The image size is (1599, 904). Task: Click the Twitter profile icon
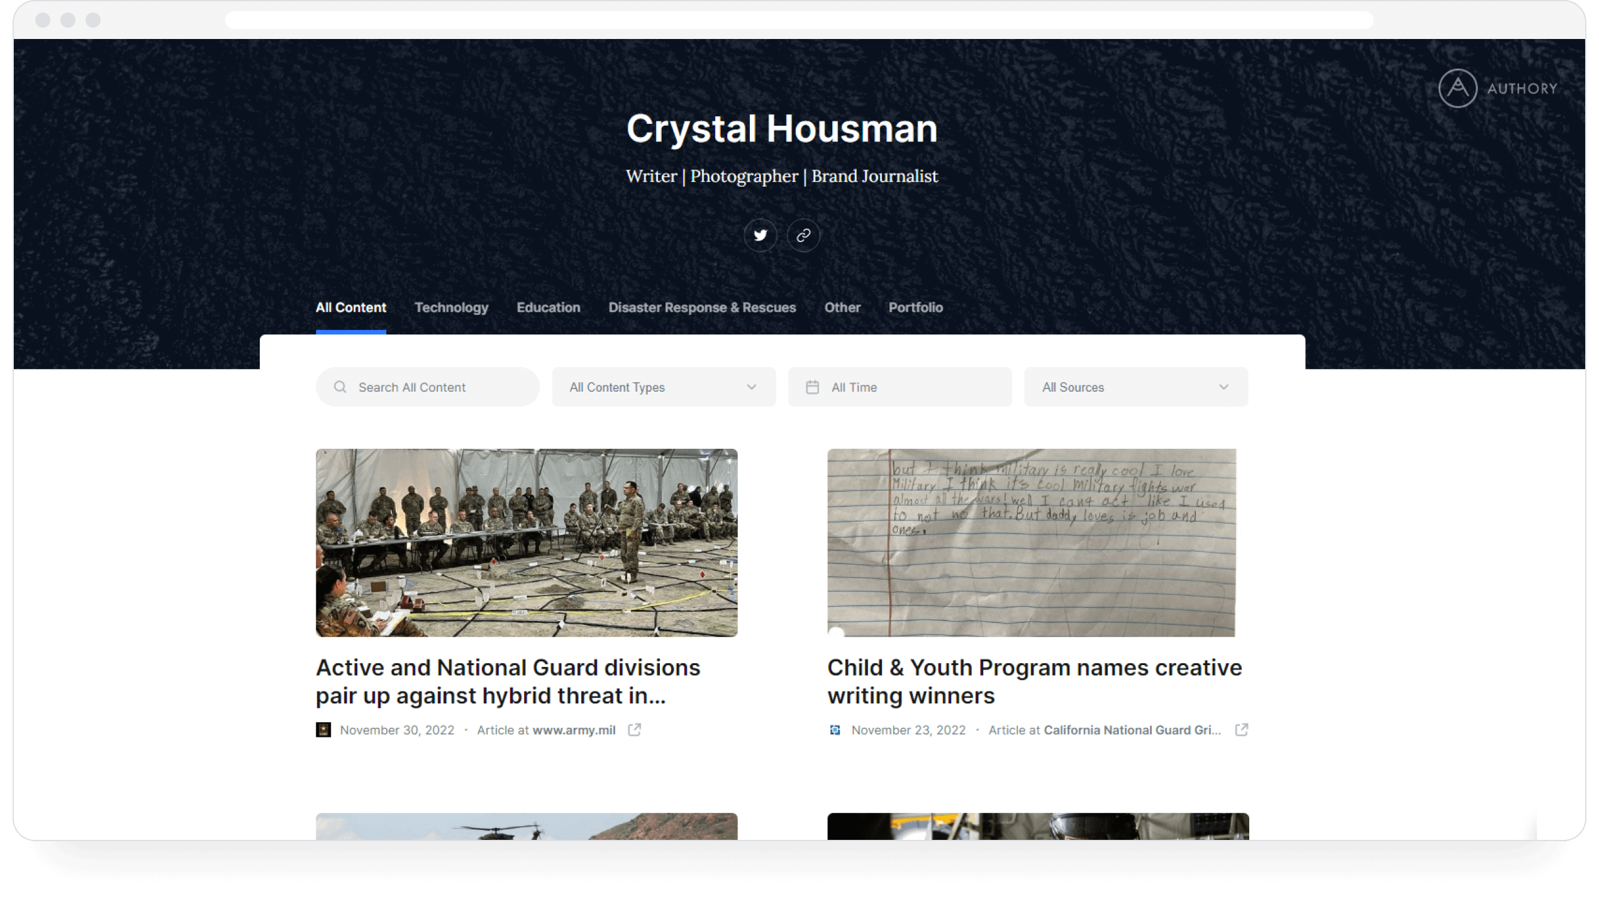pyautogui.click(x=760, y=235)
